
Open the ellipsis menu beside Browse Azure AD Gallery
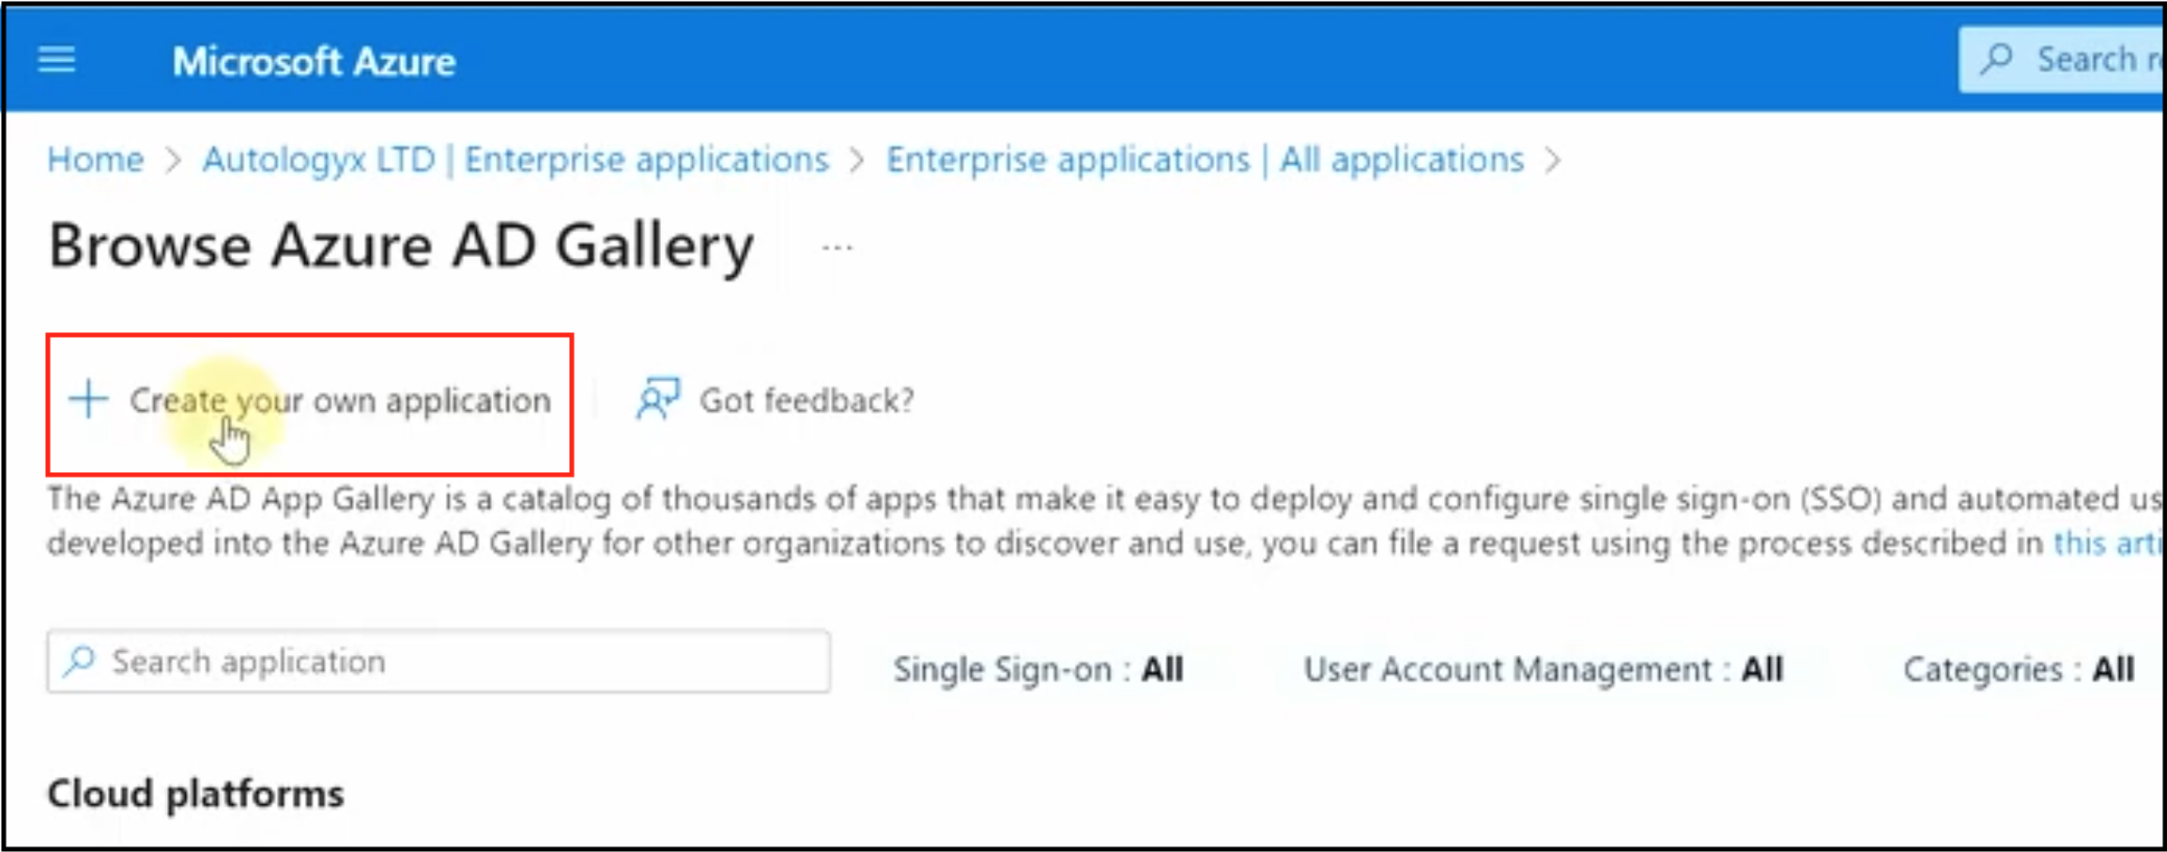point(837,248)
